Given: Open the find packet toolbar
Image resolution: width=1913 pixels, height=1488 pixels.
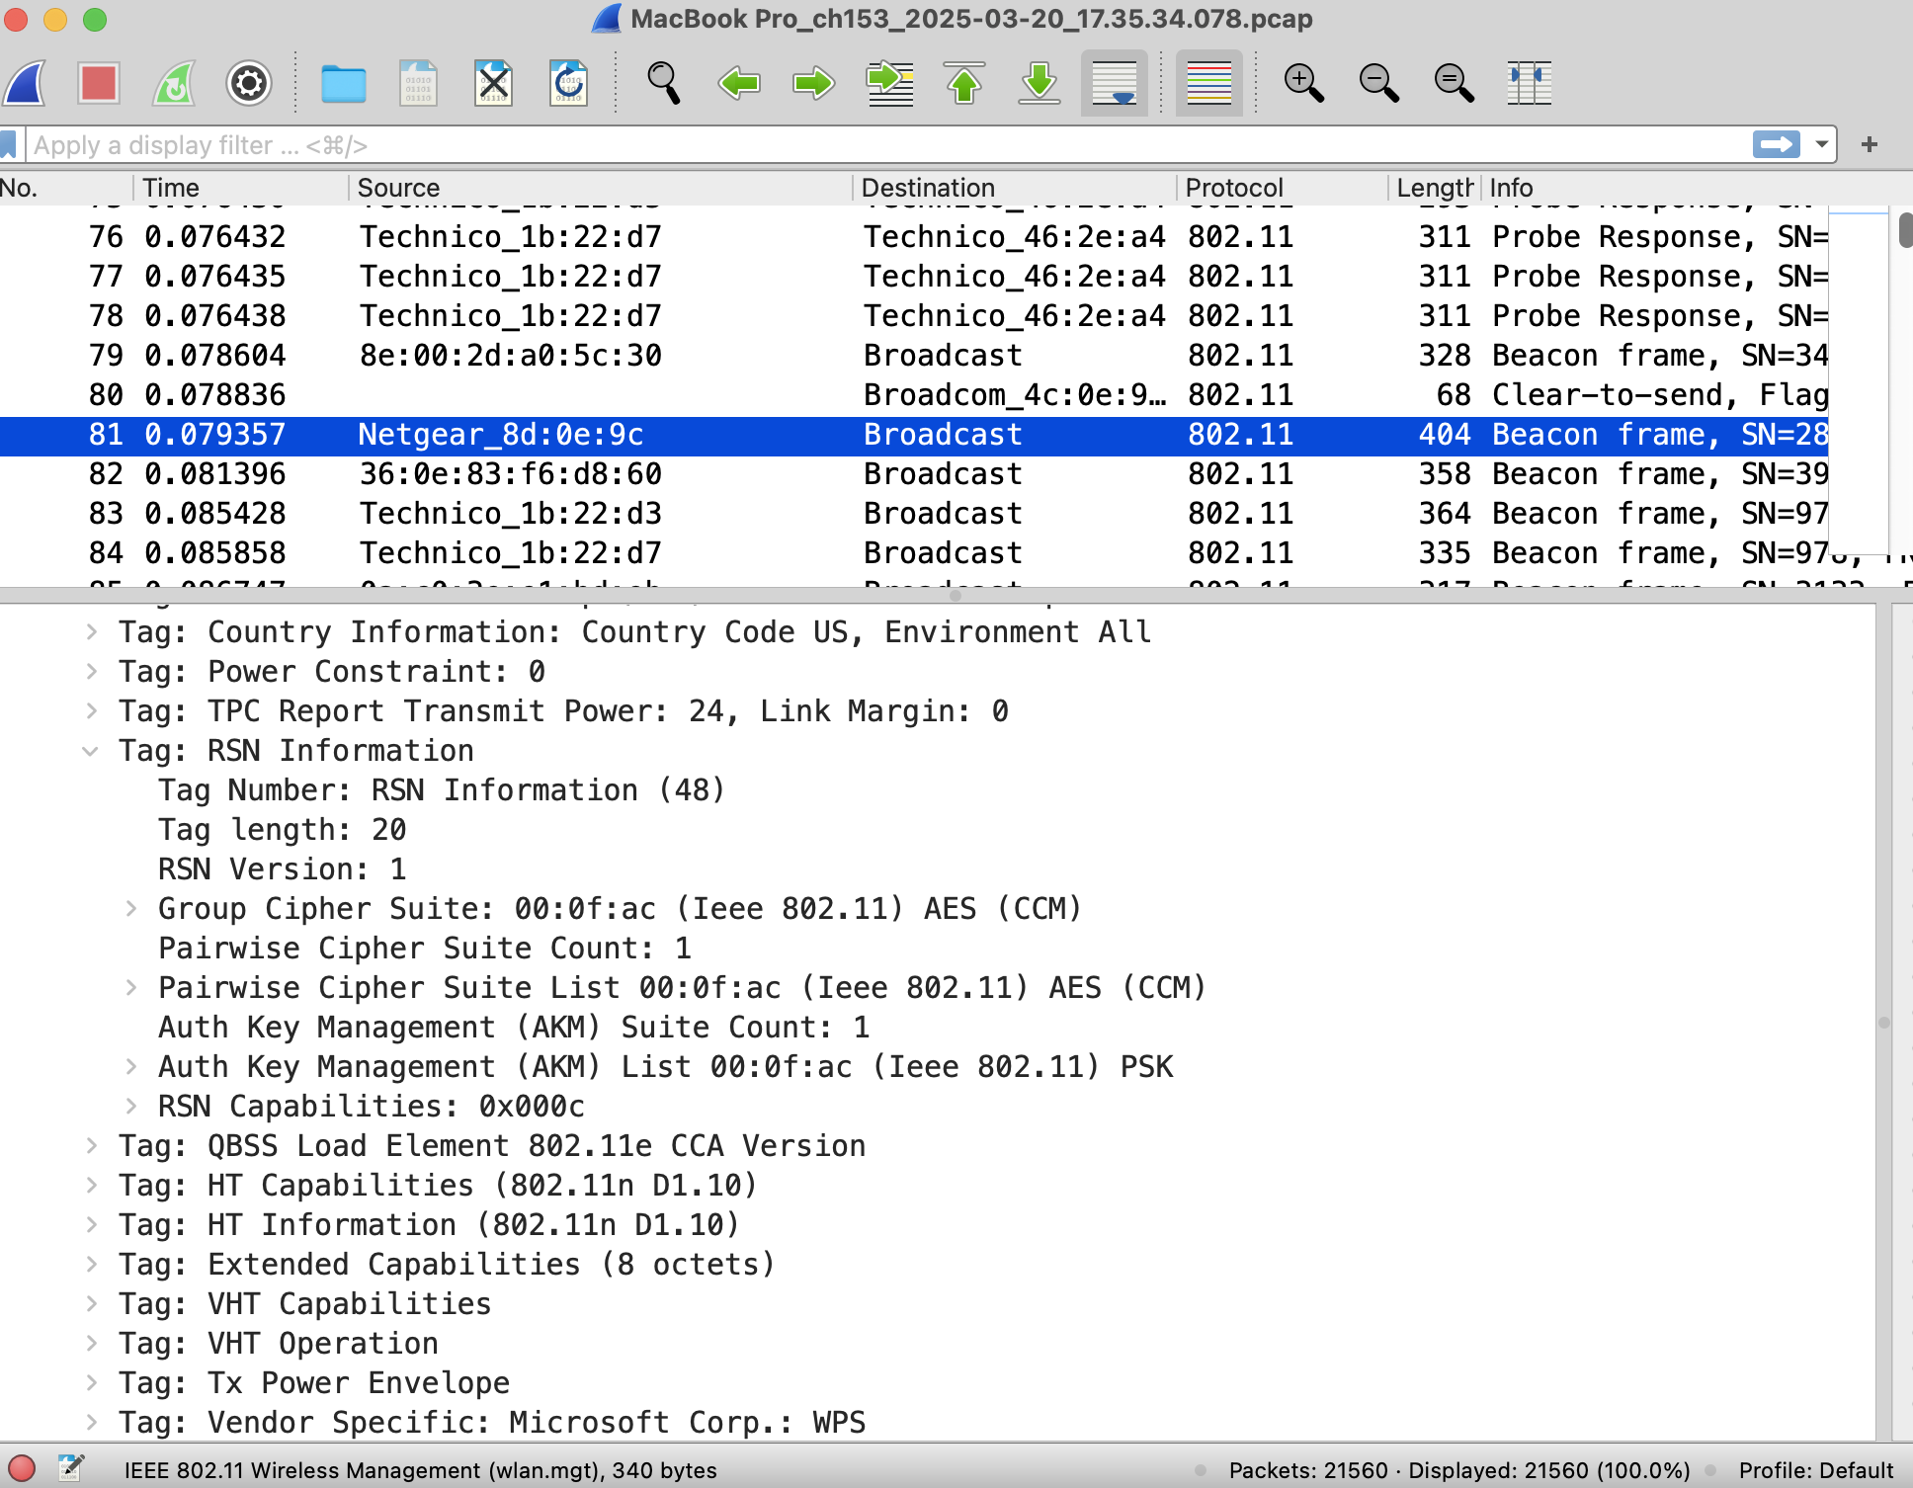Looking at the screenshot, I should (x=663, y=83).
